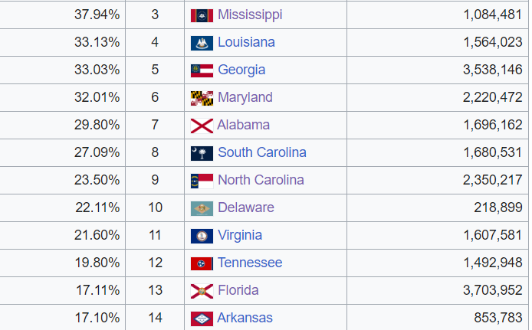
Task: Click the Mississippi state flag icon
Action: [x=202, y=15]
